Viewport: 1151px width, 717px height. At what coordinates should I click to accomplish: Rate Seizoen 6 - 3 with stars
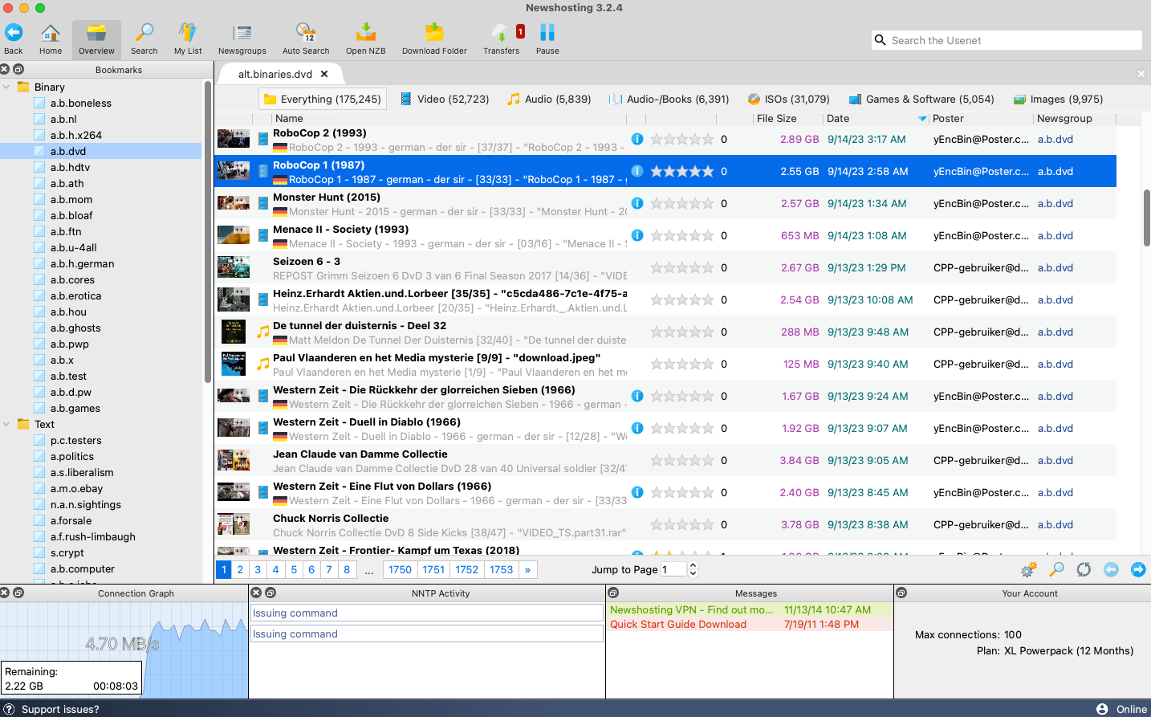682,267
